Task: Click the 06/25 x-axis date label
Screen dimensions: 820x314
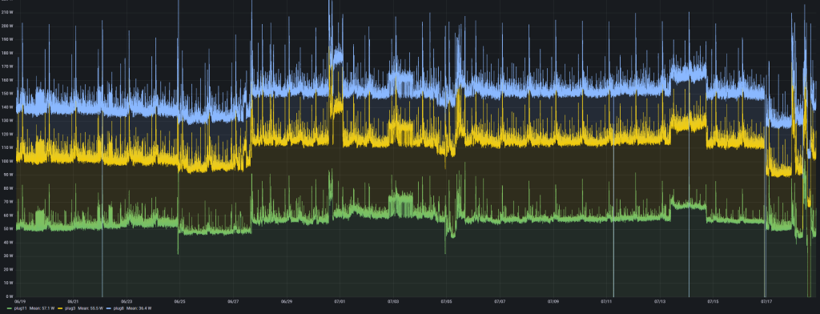Action: (180, 301)
